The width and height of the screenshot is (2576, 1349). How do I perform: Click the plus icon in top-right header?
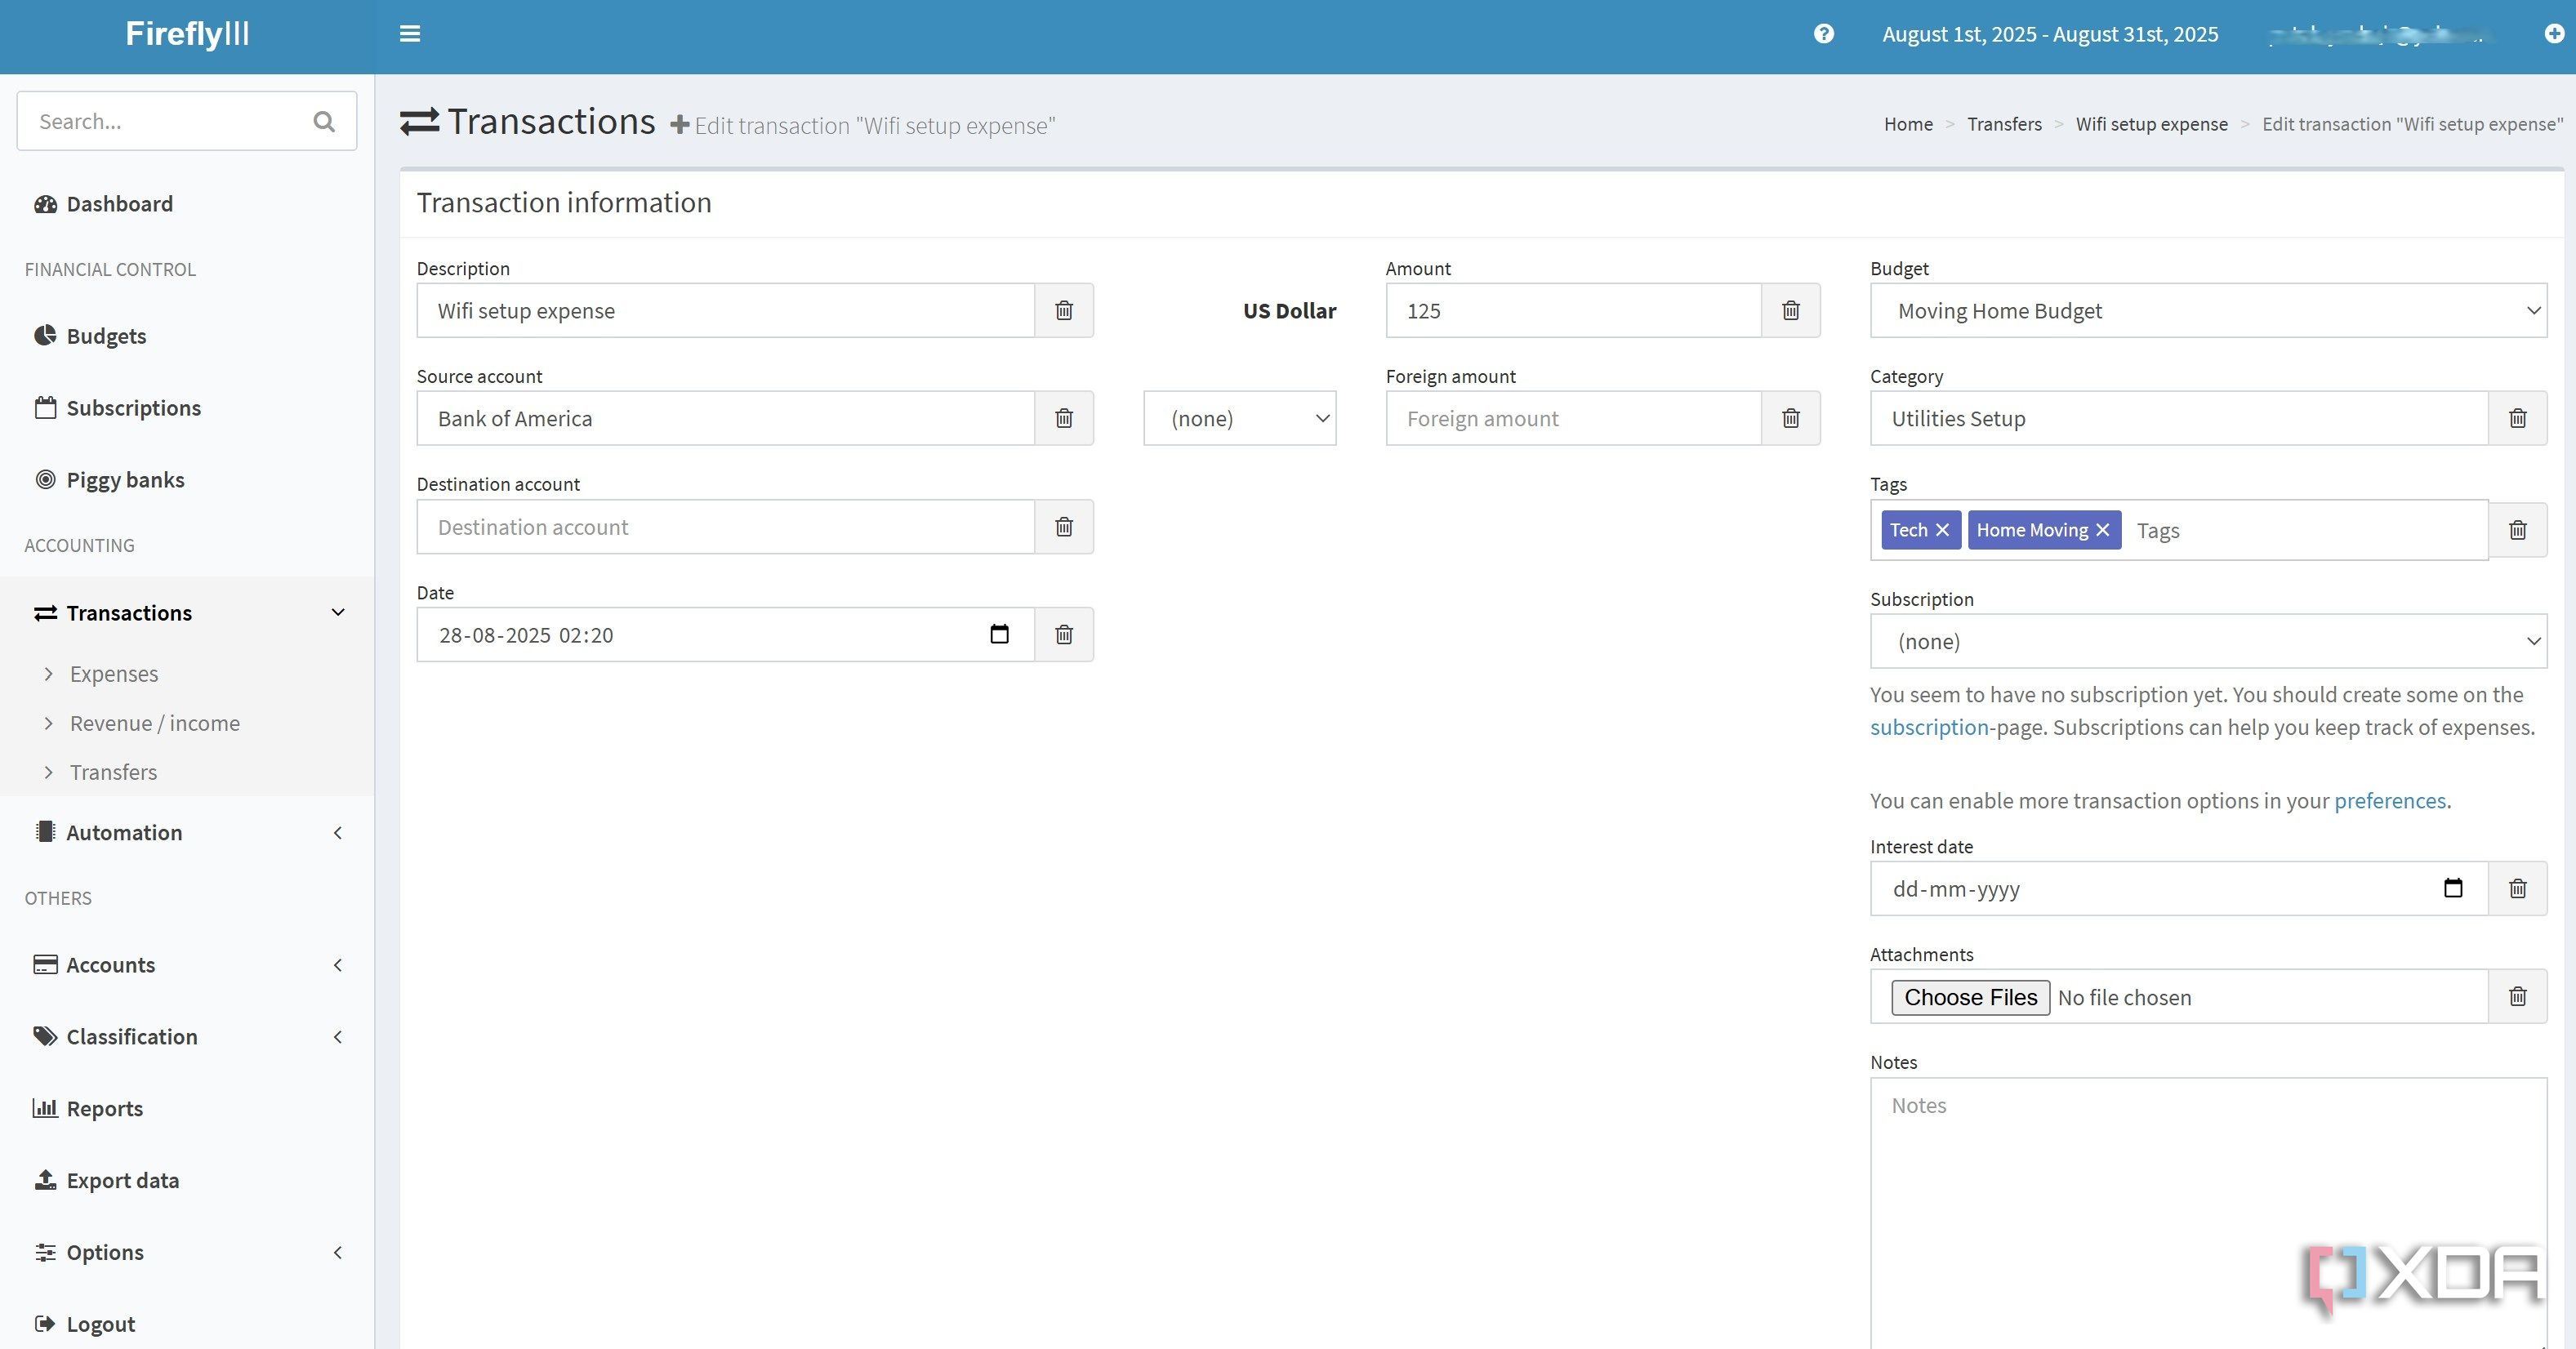pyautogui.click(x=2553, y=34)
